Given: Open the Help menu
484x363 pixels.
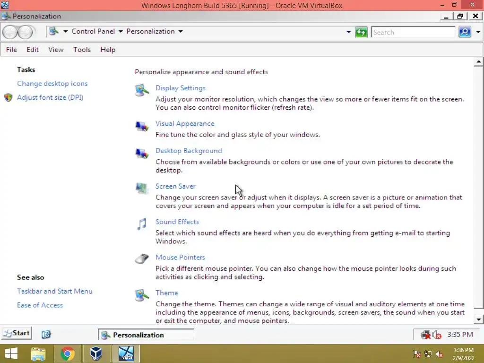Looking at the screenshot, I should coord(108,50).
